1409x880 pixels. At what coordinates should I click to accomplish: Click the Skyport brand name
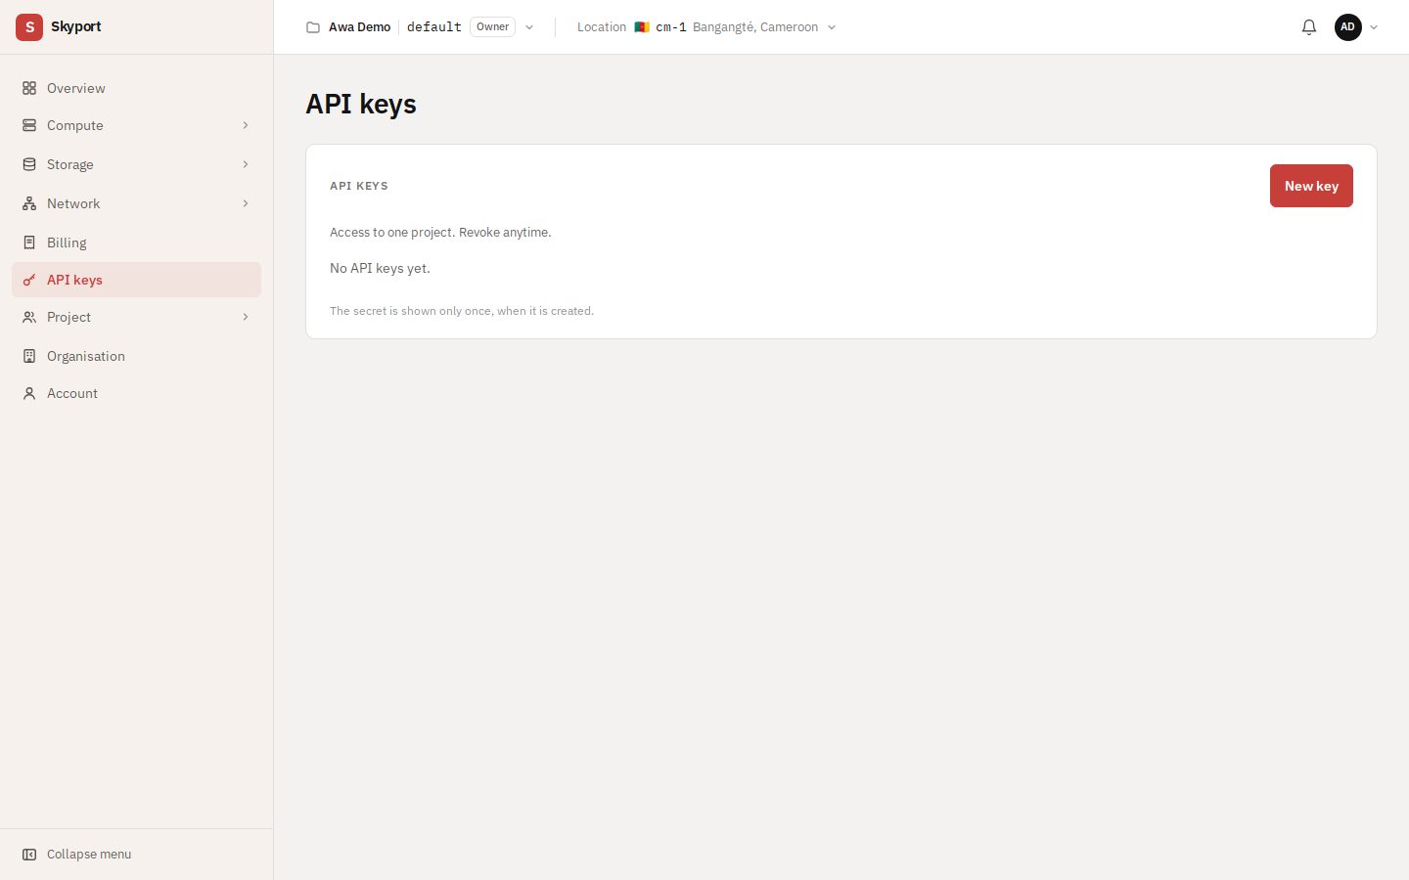tap(76, 27)
